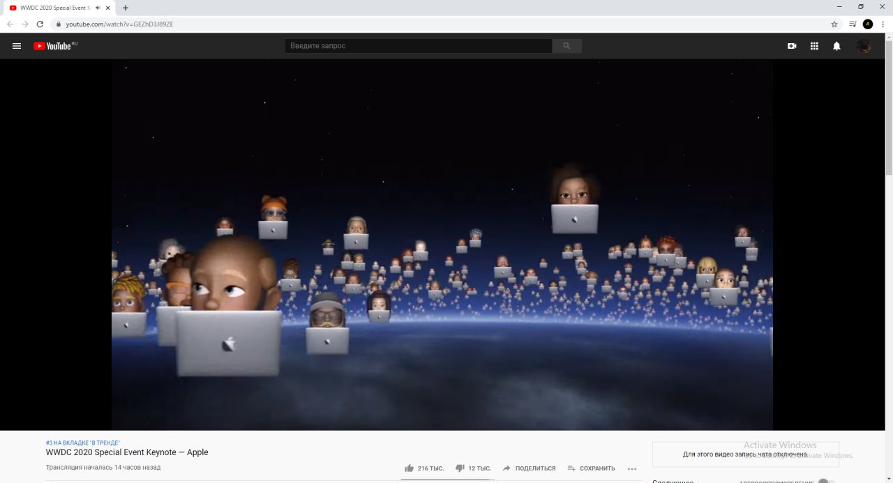
Task: Open the YouTube hamburger guide menu
Action: pyautogui.click(x=17, y=46)
